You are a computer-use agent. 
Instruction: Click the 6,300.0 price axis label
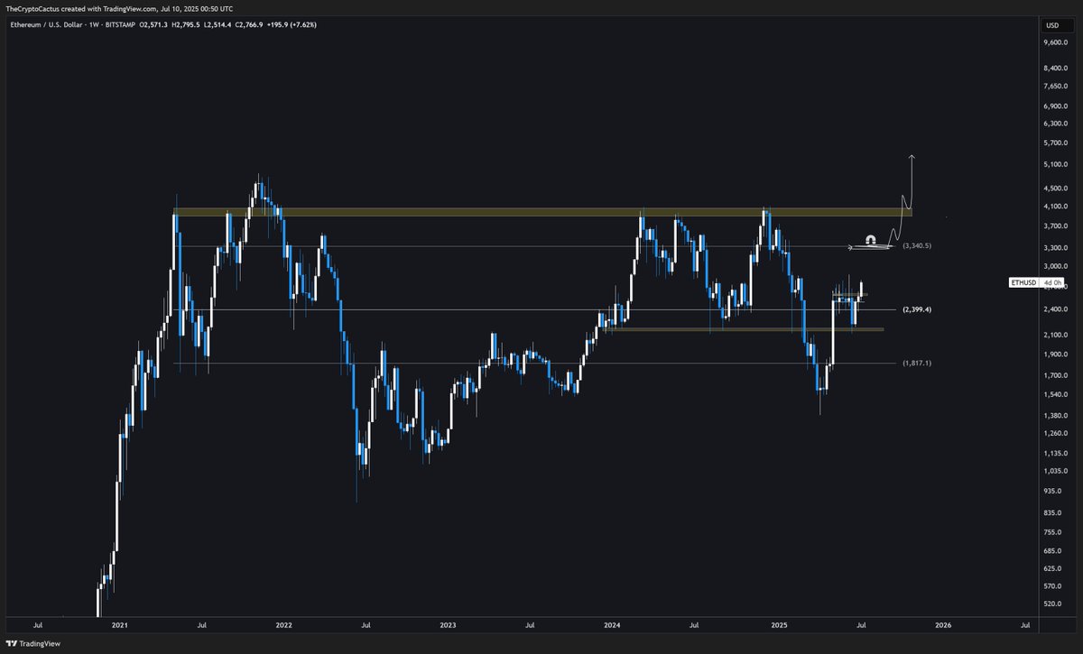pyautogui.click(x=1056, y=124)
